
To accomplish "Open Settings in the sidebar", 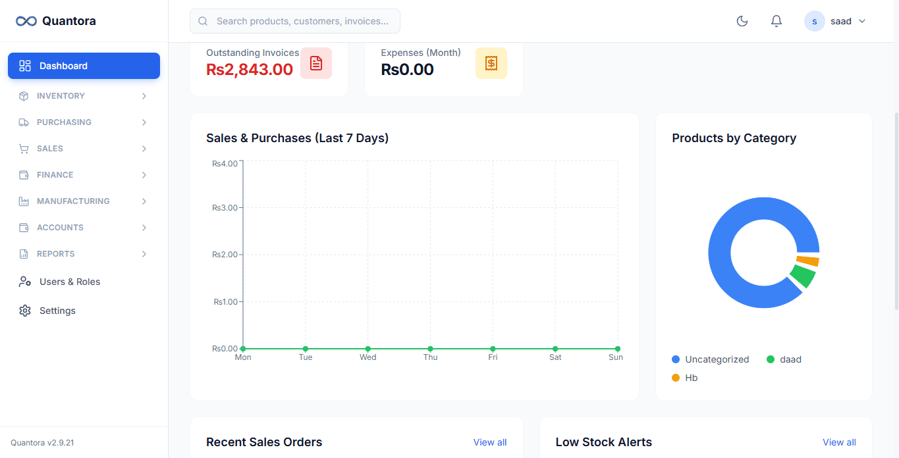I will (x=84, y=311).
